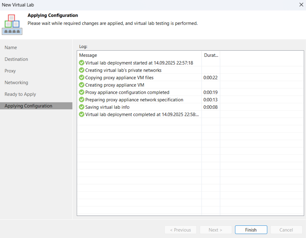Click status icon for Proxy appliance configuration completed
Viewport: 306px width, 238px height.
[82, 92]
